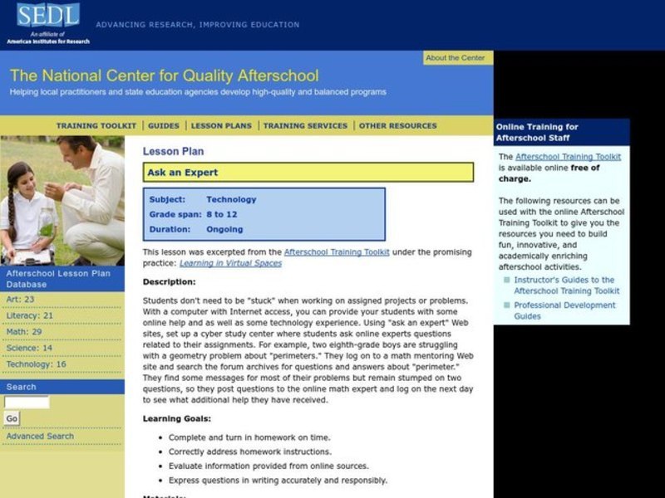The width and height of the screenshot is (665, 498).
Task: Select the LESSON PLANS tab
Action: coord(220,124)
